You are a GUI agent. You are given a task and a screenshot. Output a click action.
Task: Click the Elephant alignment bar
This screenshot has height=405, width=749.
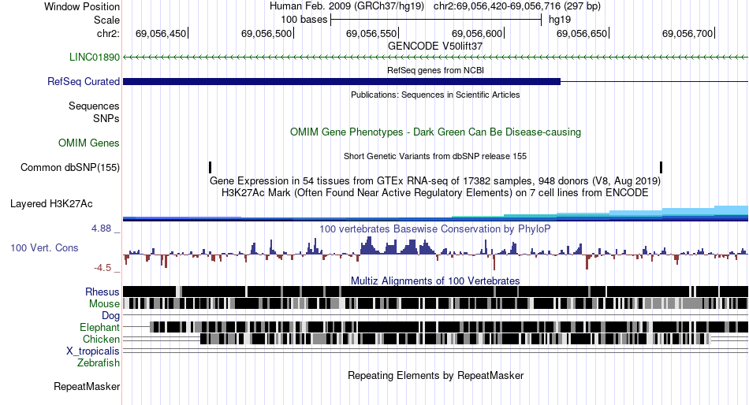[449, 327]
